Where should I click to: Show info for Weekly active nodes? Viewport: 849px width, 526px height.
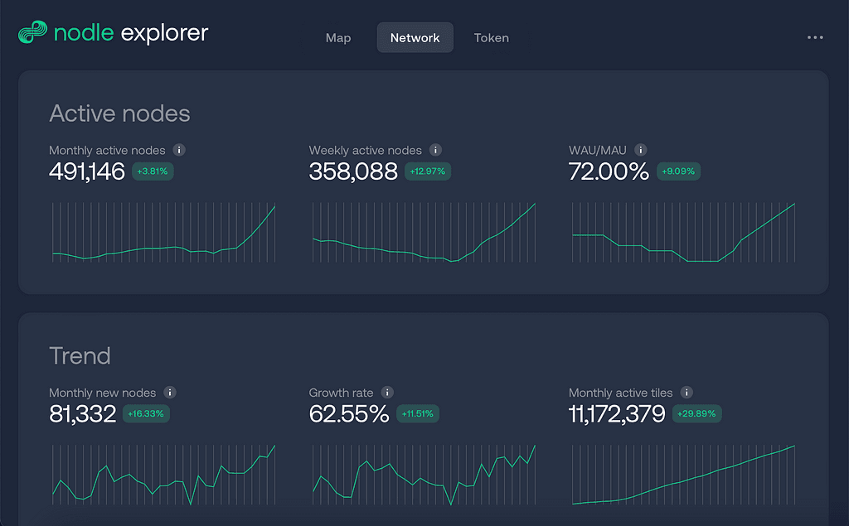coord(435,150)
